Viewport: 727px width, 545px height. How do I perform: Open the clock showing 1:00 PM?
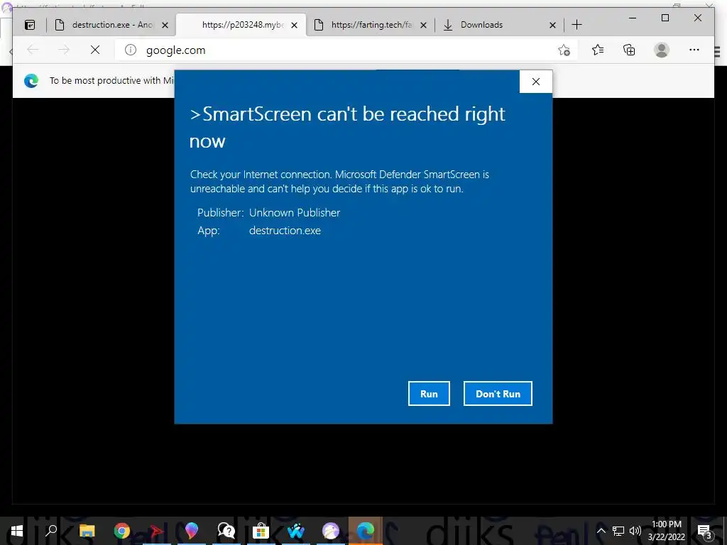tap(666, 531)
